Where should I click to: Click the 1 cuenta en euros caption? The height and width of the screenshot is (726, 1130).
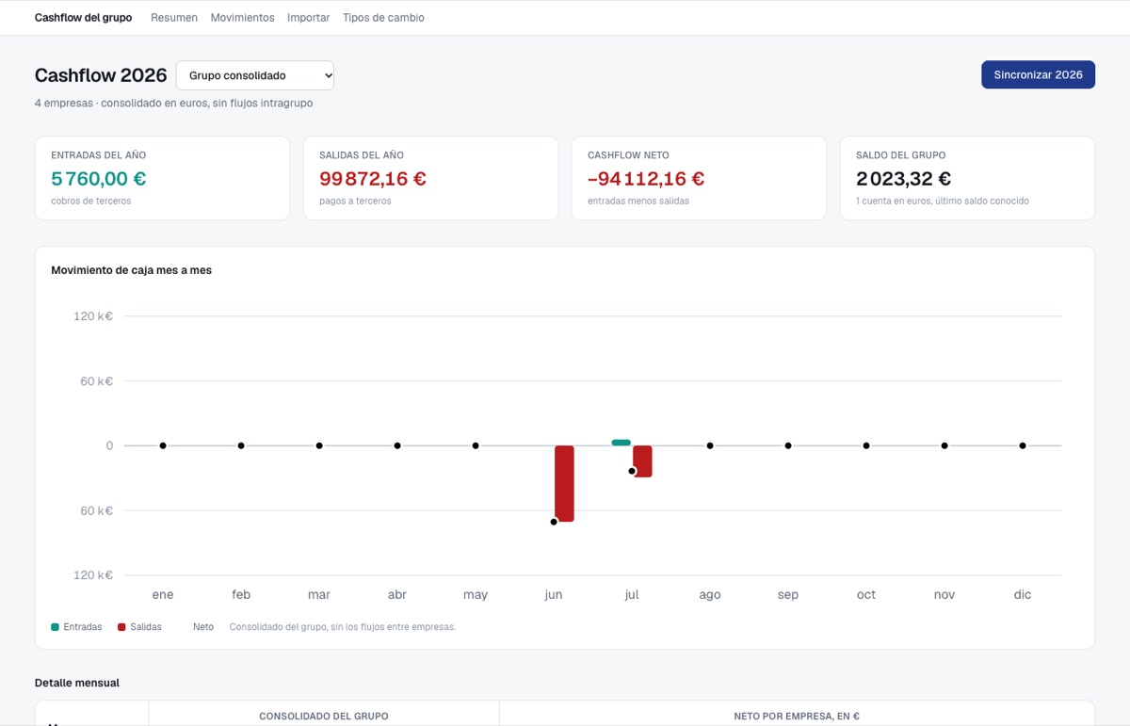pos(943,201)
